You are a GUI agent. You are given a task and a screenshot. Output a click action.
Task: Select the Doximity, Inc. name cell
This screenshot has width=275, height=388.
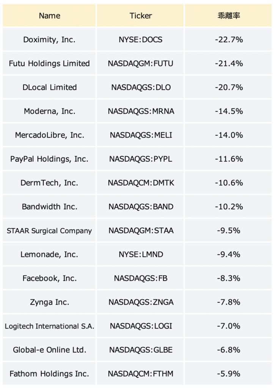point(49,39)
